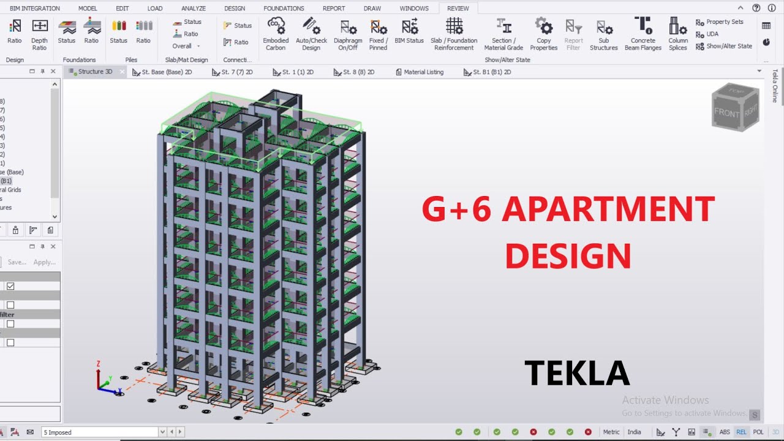This screenshot has height=441, width=784.
Task: Show Foundations Ratio
Action: (x=92, y=31)
